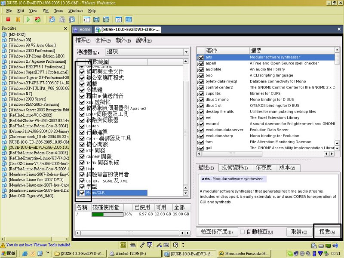Click the VMware Tools warning icon
This screenshot has width=344, height=258.
3,245
